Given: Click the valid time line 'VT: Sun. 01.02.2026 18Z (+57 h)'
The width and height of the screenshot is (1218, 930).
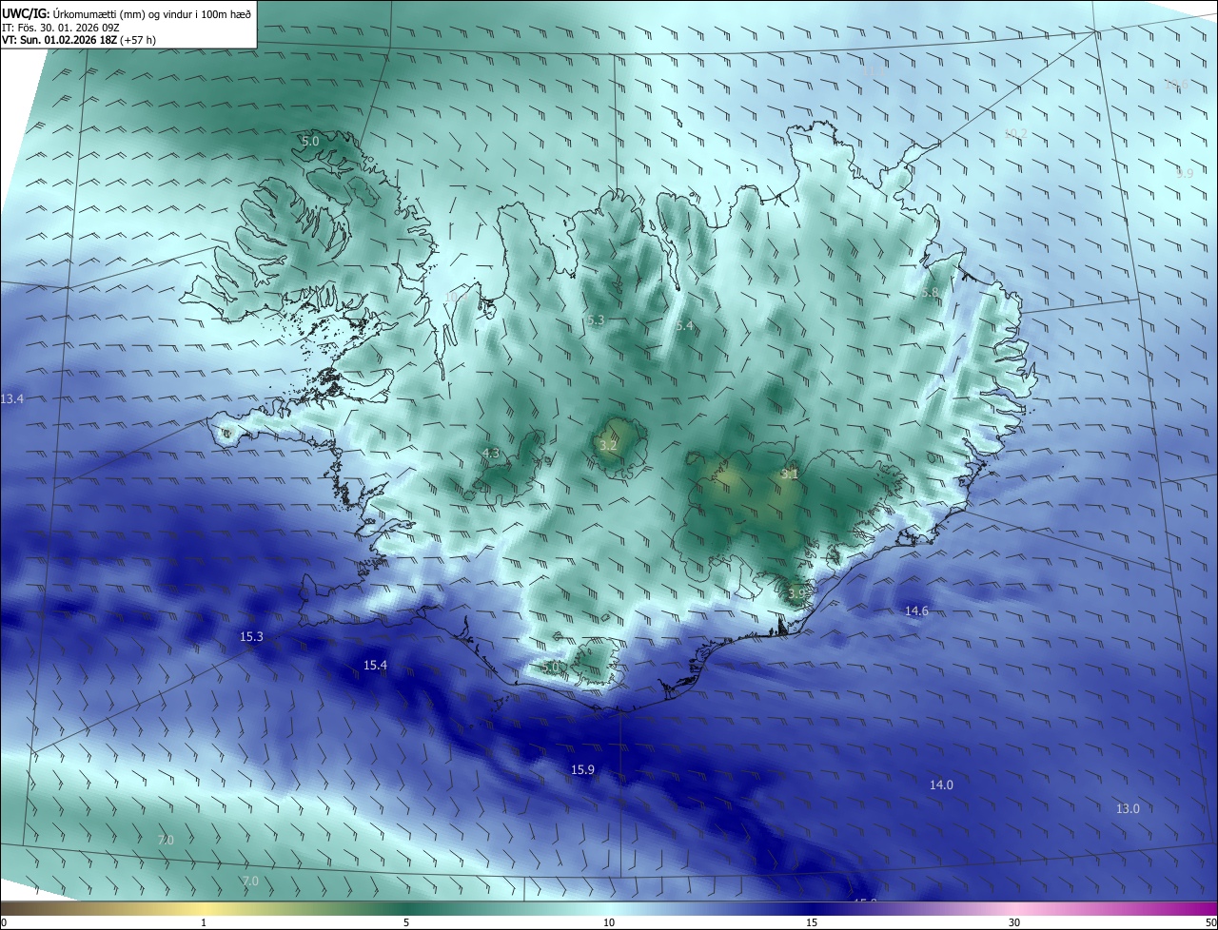Looking at the screenshot, I should tap(79, 41).
